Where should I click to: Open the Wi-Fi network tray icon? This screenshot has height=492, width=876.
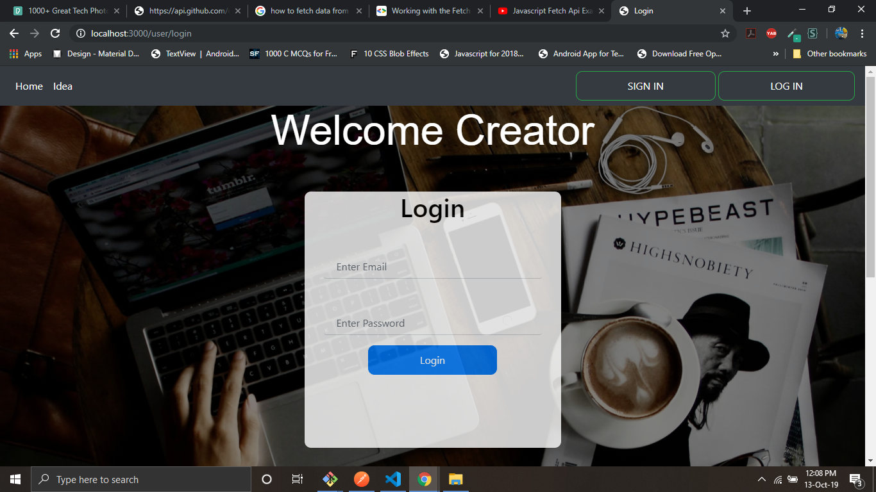pyautogui.click(x=778, y=479)
